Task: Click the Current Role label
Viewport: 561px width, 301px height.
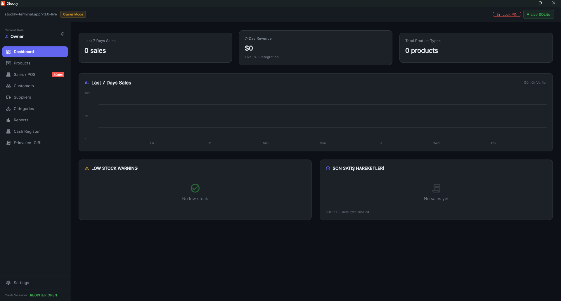Action: 14,30
